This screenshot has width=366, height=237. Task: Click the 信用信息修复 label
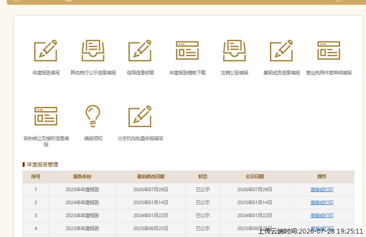140,73
